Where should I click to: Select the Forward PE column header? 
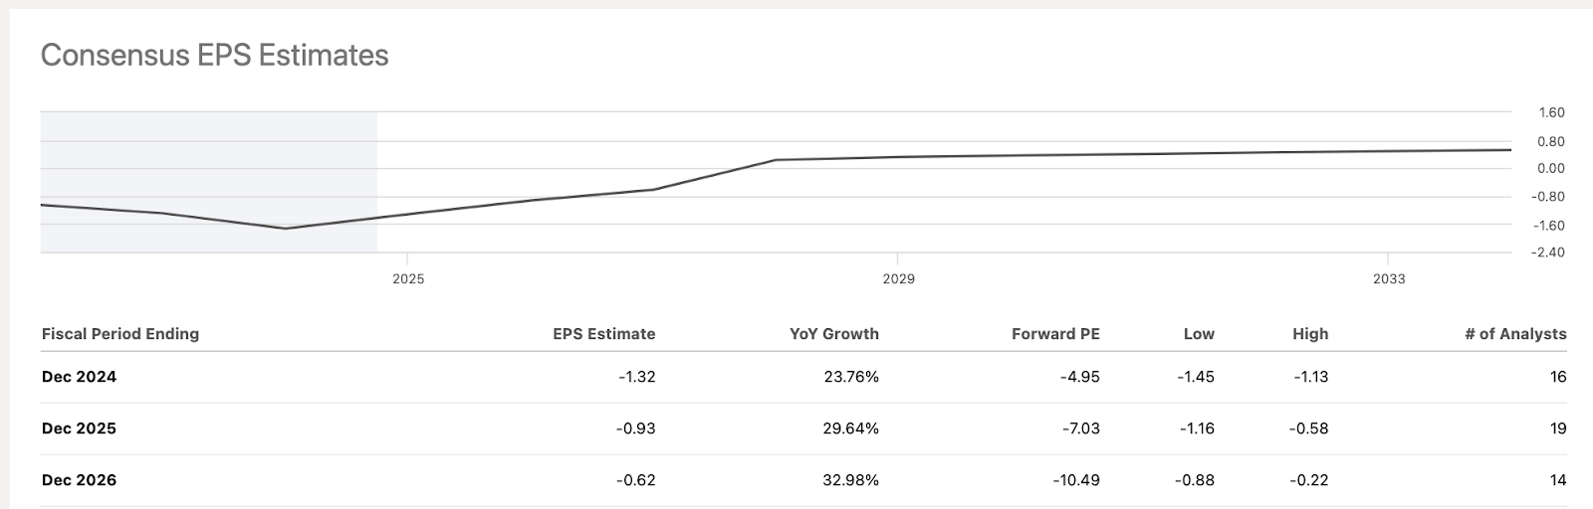[x=1055, y=334]
